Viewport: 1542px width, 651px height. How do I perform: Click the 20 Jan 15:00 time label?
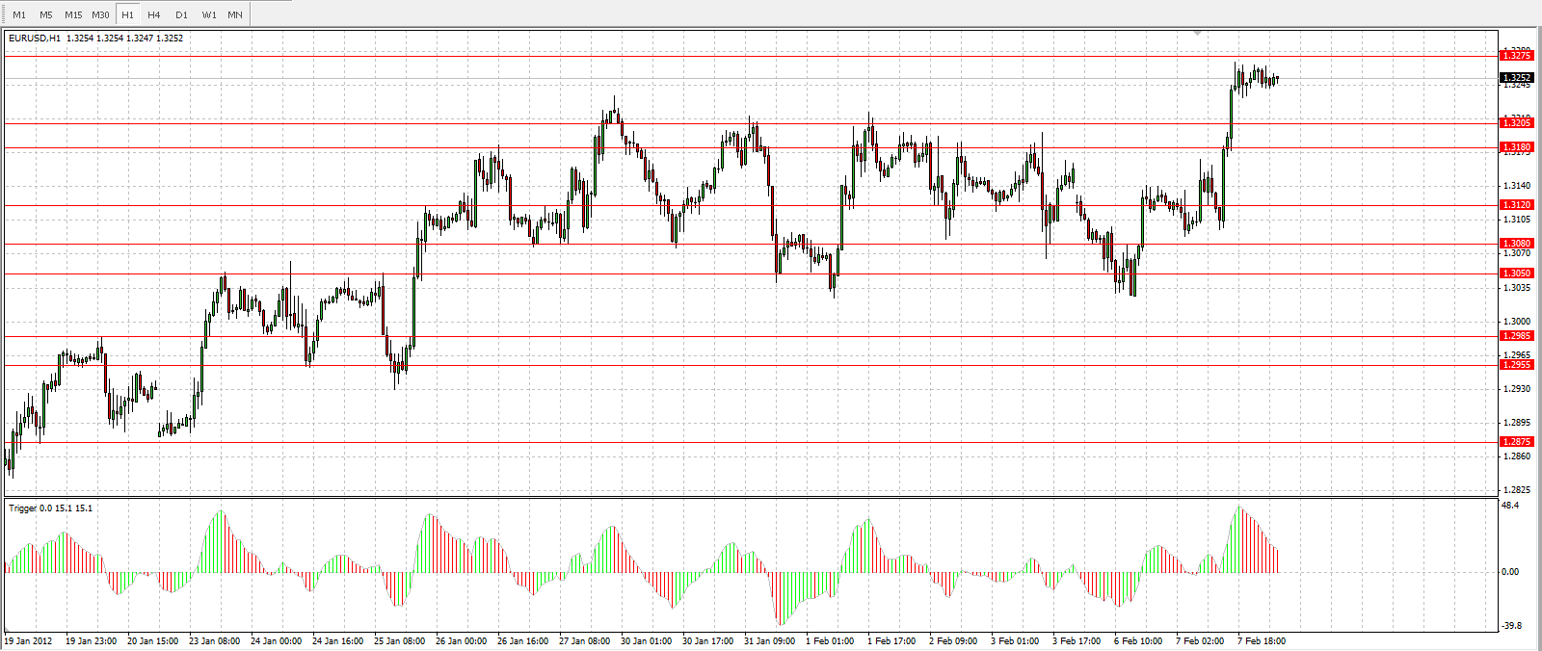pyautogui.click(x=153, y=641)
